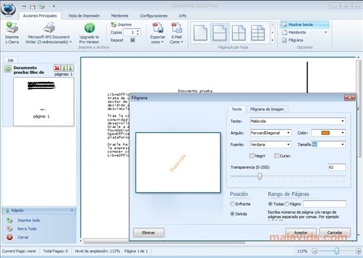Open the Info ribbon tab
The width and height of the screenshot is (363, 258).
183,16
